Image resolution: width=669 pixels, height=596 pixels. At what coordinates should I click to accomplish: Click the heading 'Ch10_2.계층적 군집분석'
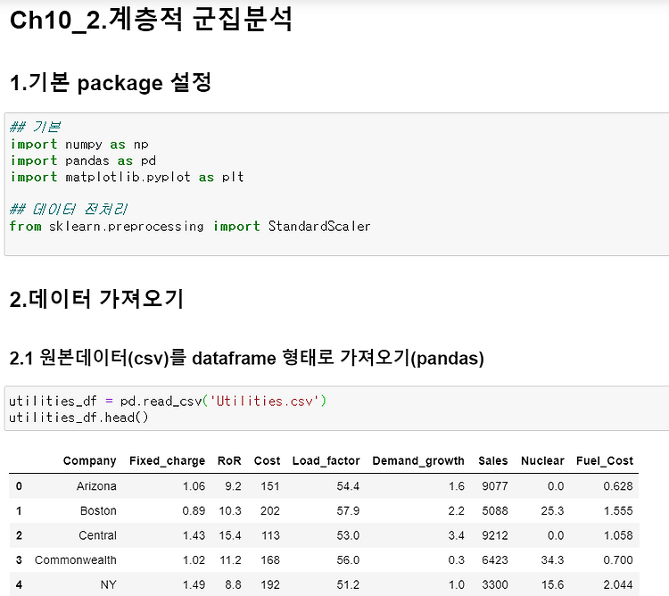(x=151, y=20)
